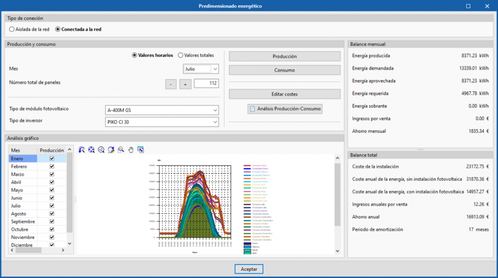Screen dimensions: 498x278
Task: Click the x2 zoom magnifier icon
Action: click(101, 150)
